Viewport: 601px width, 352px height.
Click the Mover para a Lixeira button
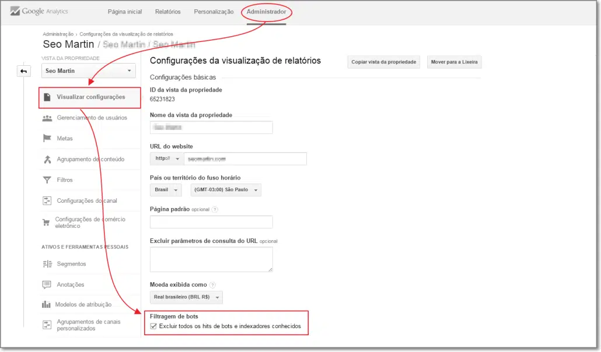tap(454, 62)
